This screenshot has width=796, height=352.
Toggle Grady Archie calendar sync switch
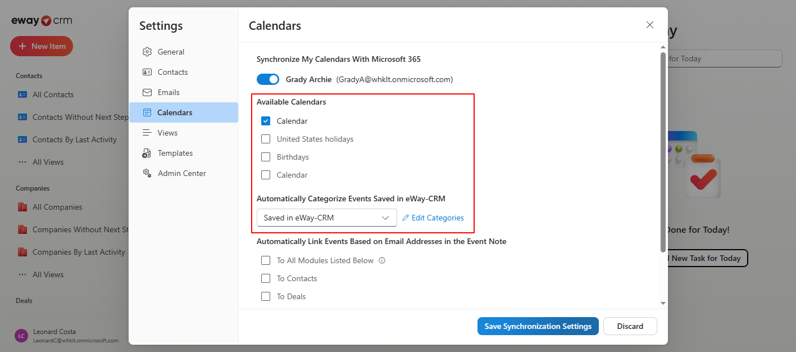click(x=268, y=79)
